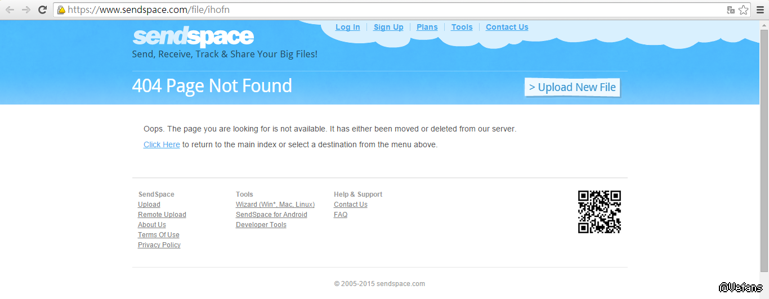The height and width of the screenshot is (299, 769).
Task: Click the 'Help & Support' footer heading
Action: point(358,194)
